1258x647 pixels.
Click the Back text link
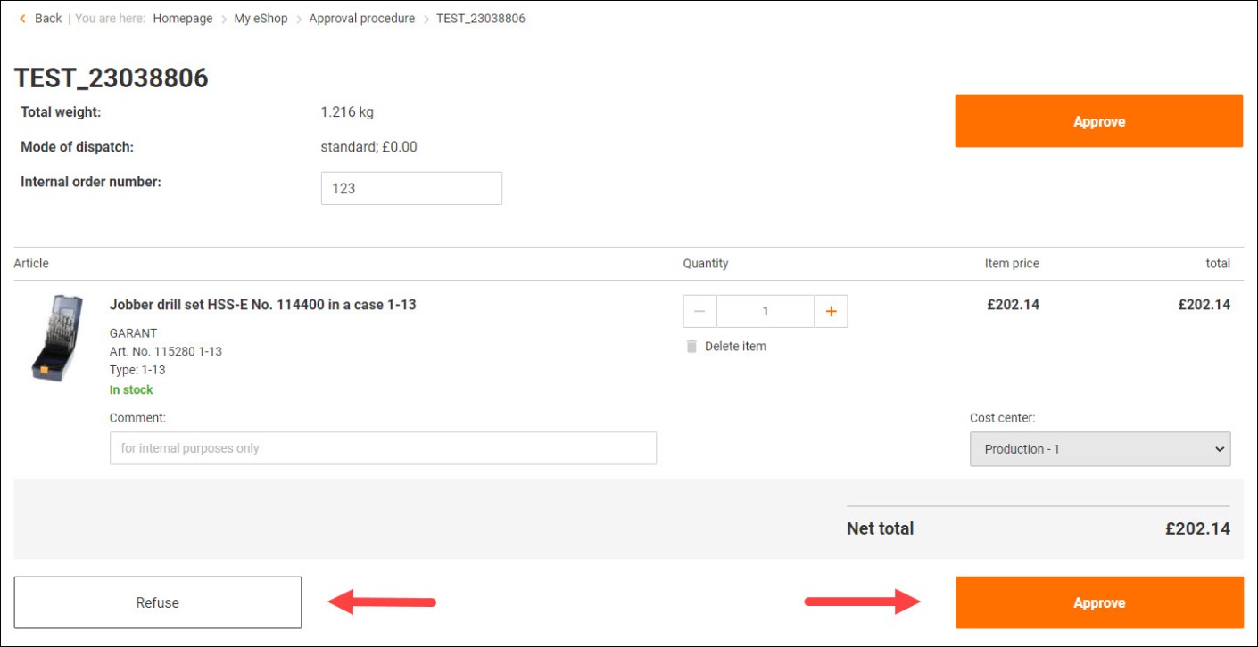(48, 19)
